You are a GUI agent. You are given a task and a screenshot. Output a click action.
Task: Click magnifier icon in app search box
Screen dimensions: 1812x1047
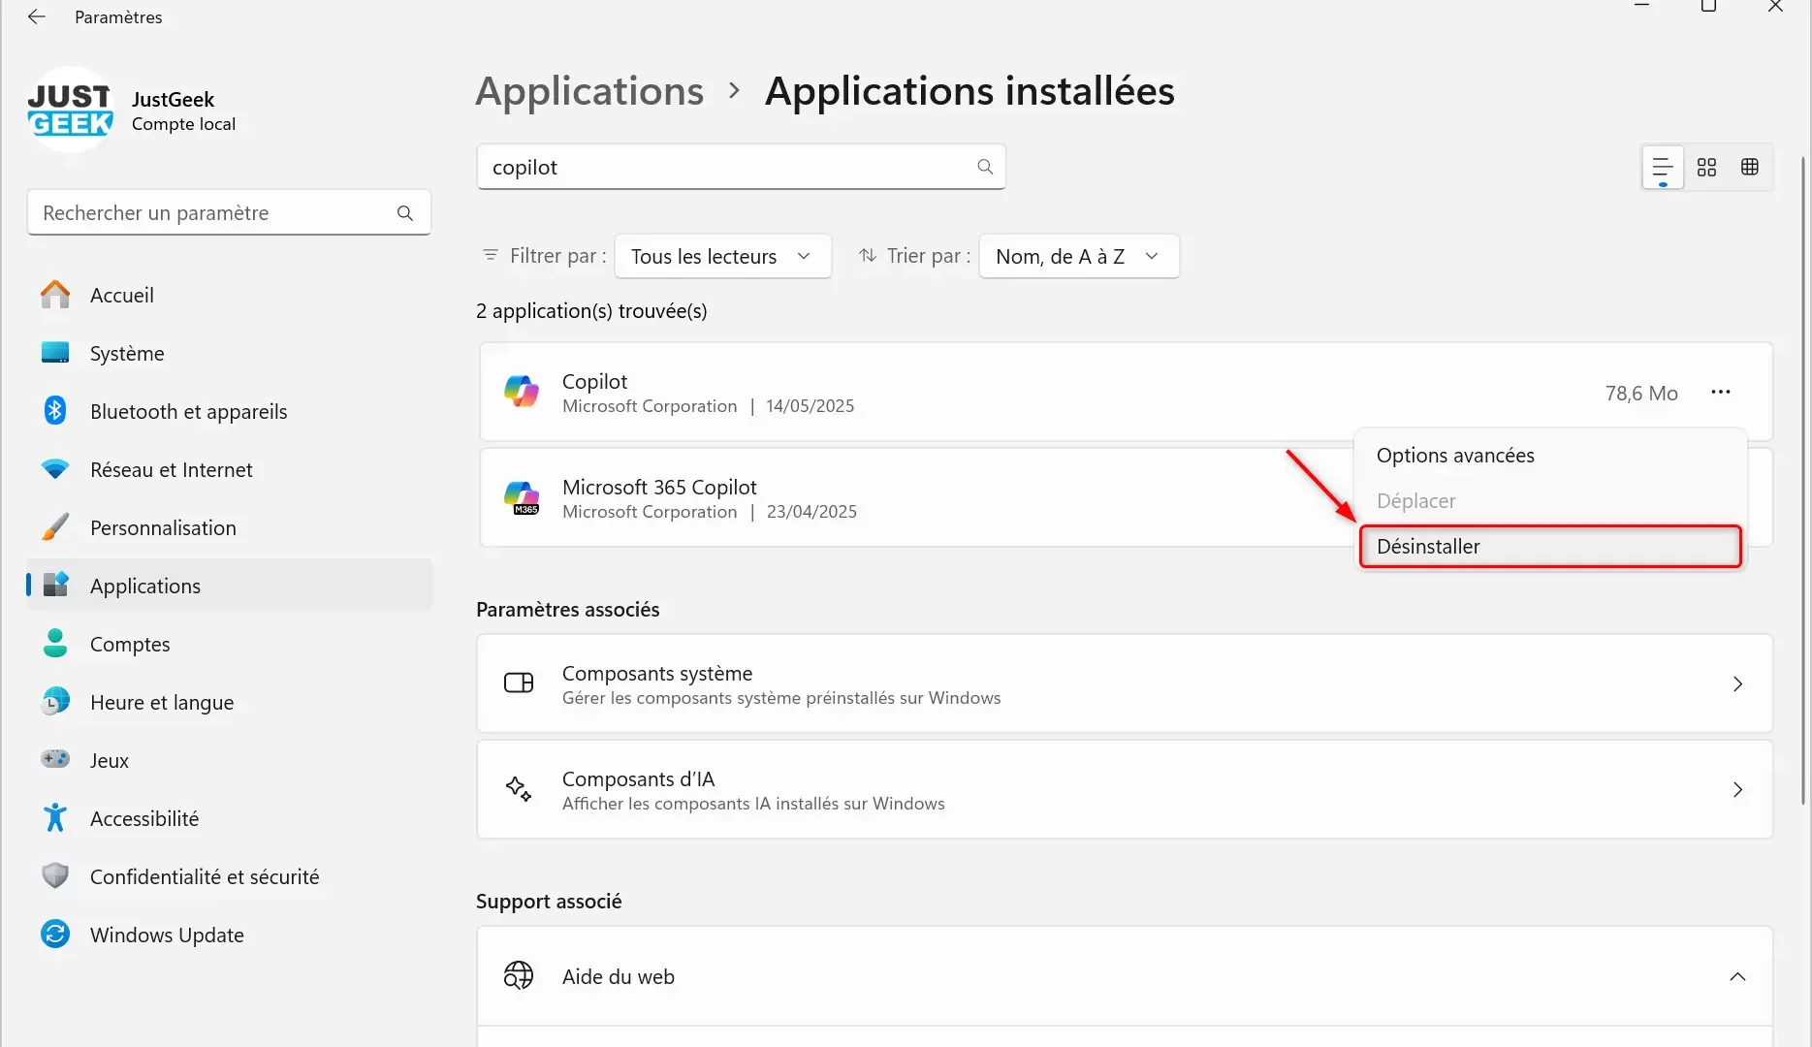985,167
